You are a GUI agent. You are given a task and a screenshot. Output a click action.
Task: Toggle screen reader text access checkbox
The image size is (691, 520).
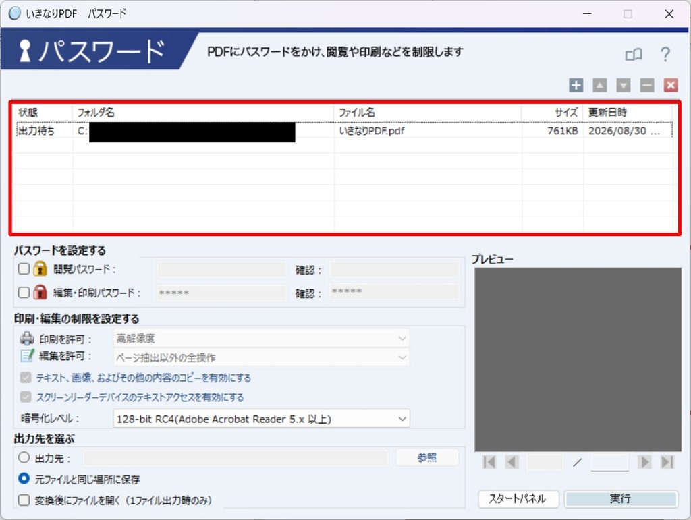(x=26, y=397)
